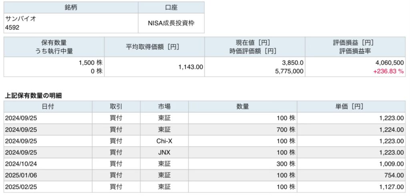The height and width of the screenshot is (196, 410).
Task: Click the 口座 column header
Action: click(171, 7)
